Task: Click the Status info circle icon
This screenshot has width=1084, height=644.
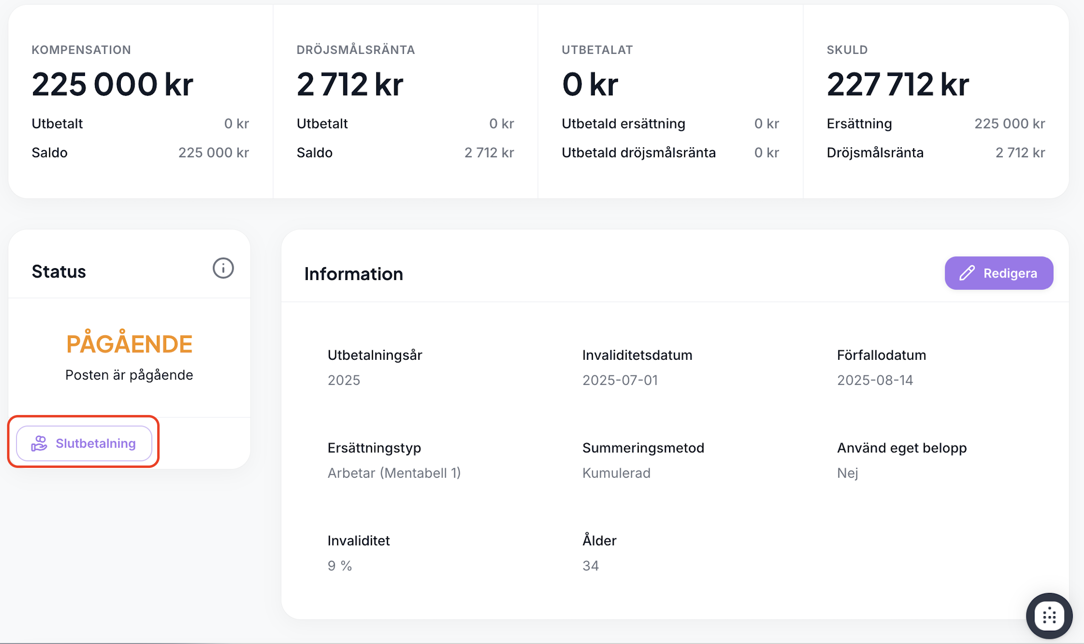Action: [223, 268]
